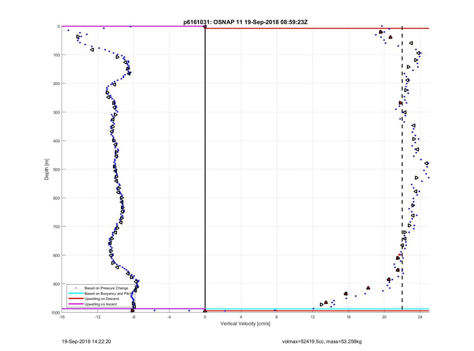
Task: Click legend entry 'Upwelling on Ascent'
Action: coord(101,304)
